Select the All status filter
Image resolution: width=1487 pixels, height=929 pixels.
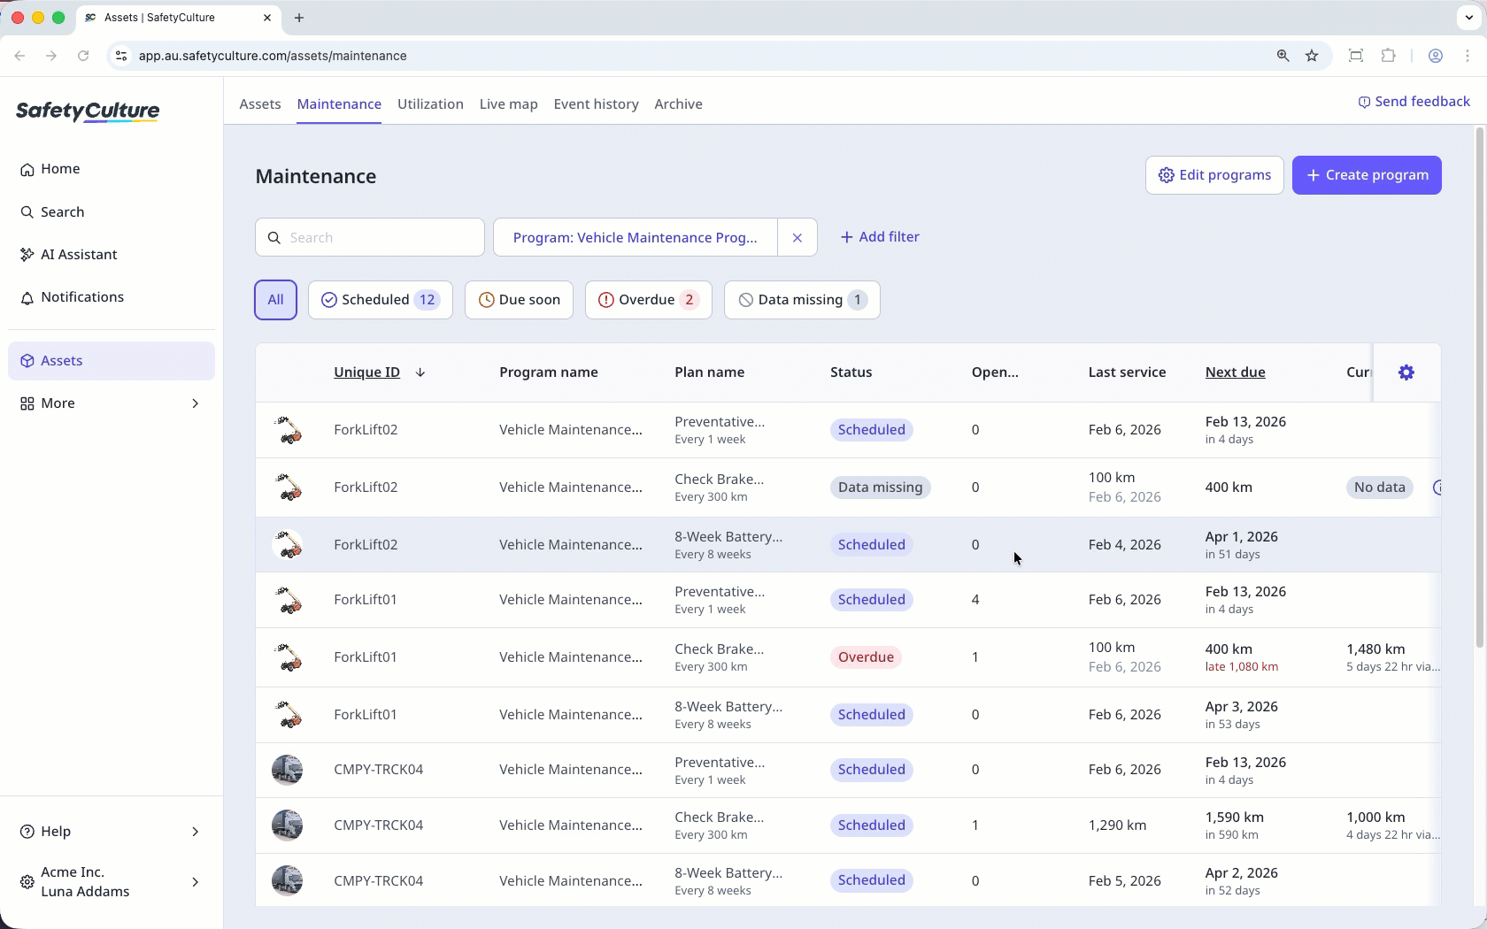[275, 300]
